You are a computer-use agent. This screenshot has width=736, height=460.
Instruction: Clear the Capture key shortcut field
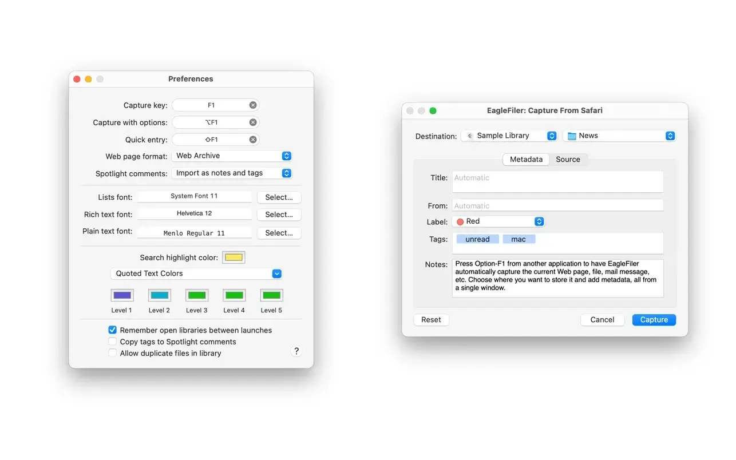pos(253,105)
